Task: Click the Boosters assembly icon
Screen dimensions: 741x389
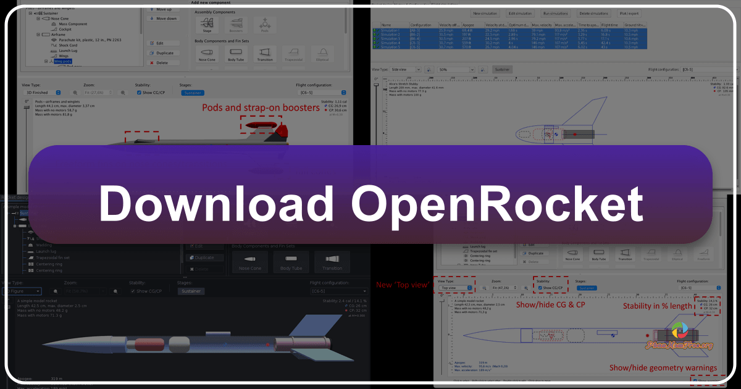Action: 237,24
